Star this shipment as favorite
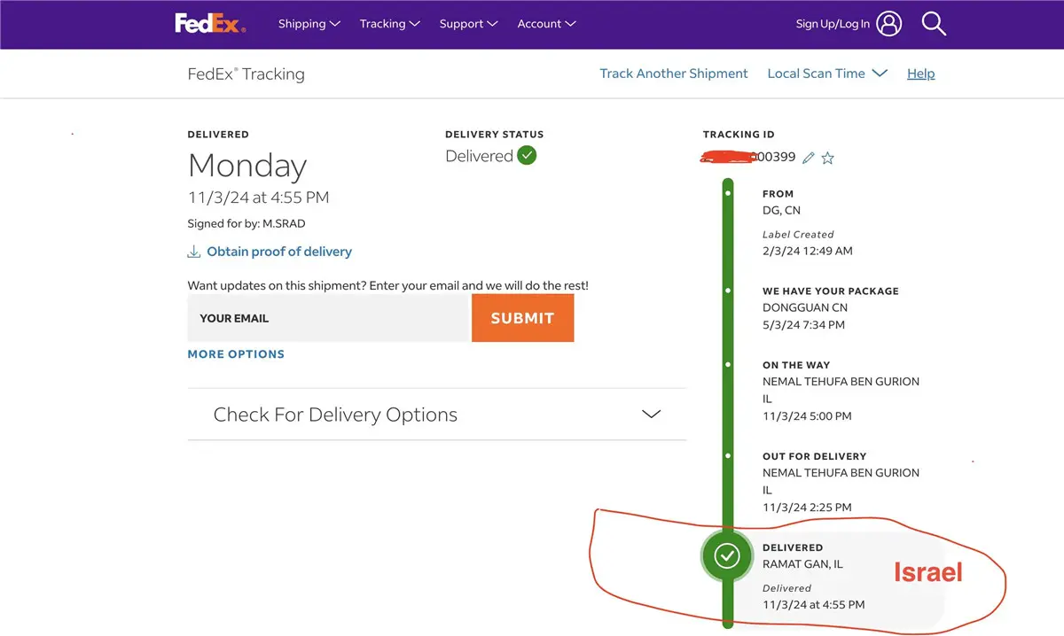1064x636 pixels. click(828, 158)
